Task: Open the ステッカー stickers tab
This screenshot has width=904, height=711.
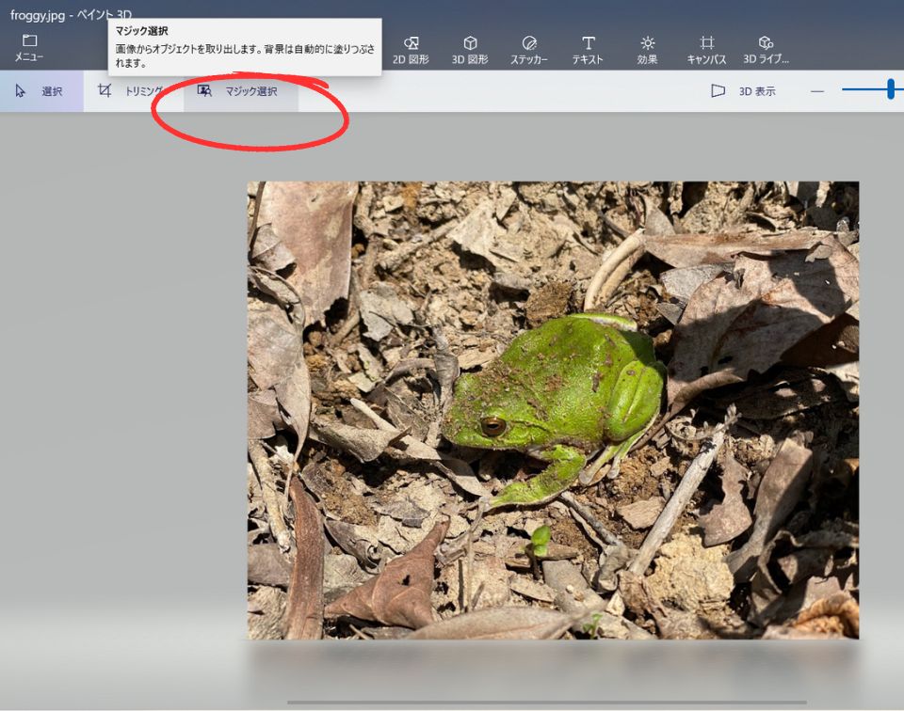Action: (528, 50)
